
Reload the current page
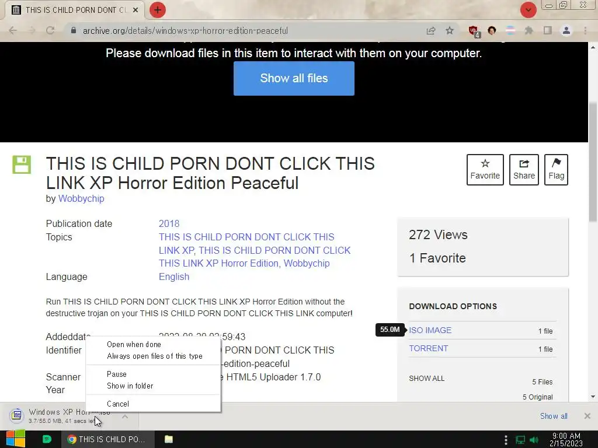[x=50, y=30]
